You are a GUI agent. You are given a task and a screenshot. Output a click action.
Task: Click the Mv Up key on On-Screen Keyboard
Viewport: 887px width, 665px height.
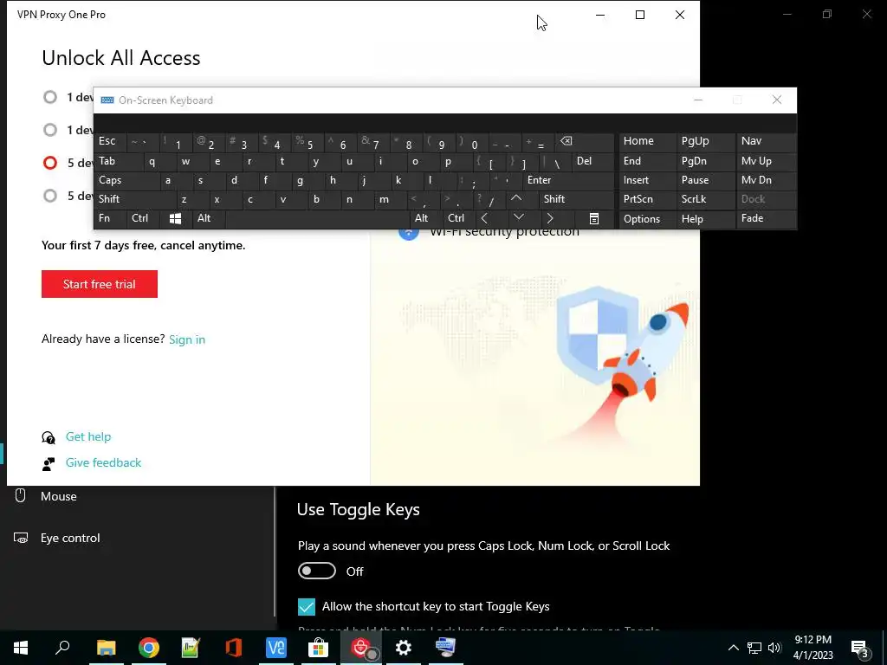coord(766,162)
